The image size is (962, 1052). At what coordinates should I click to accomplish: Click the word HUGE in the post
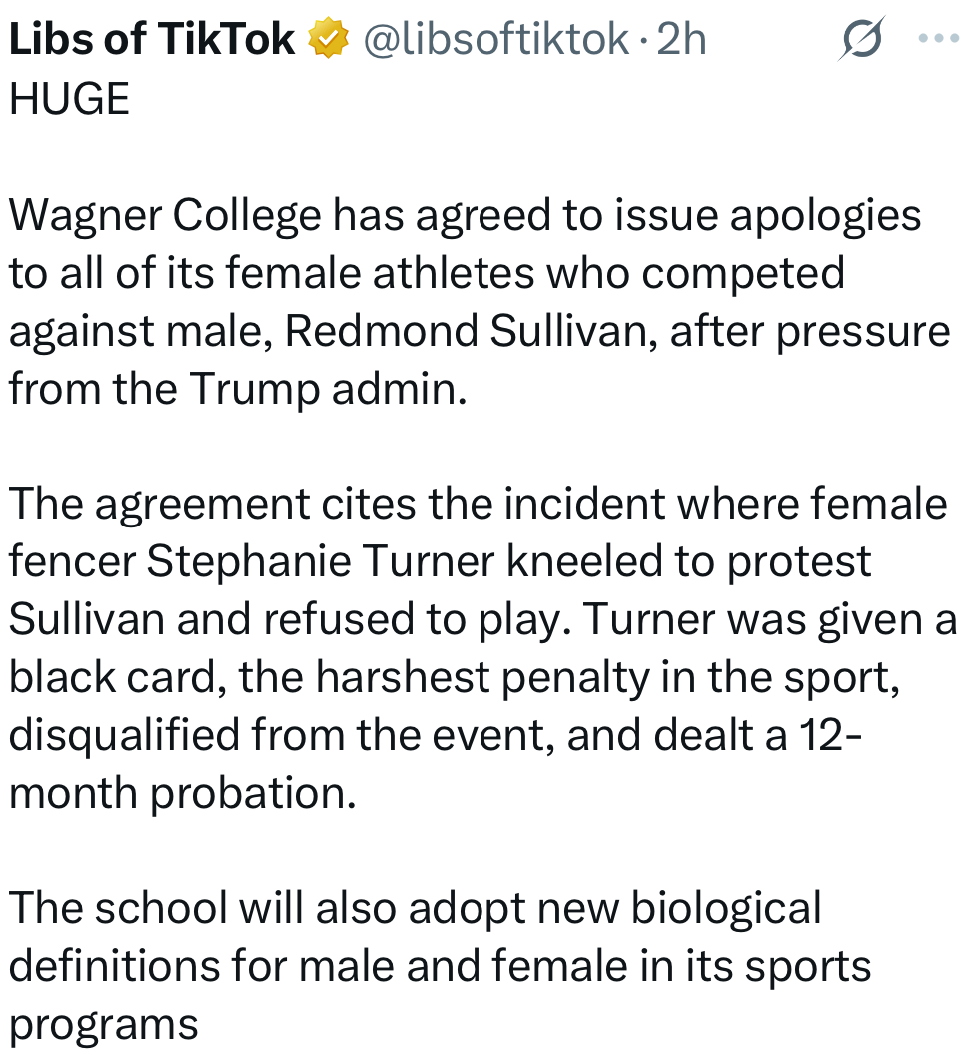click(69, 99)
